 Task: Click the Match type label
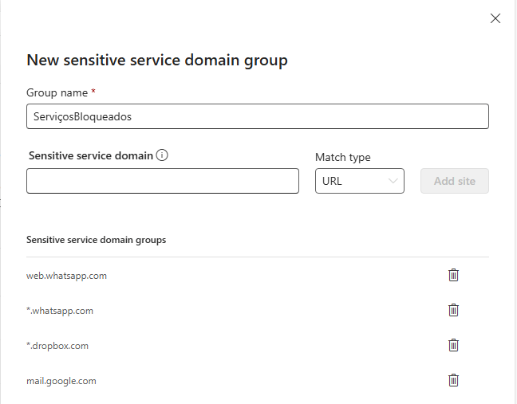pyautogui.click(x=342, y=157)
